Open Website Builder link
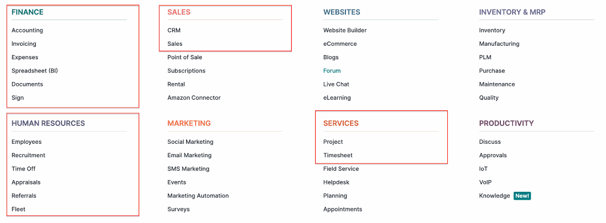Screen dimensions: 606x223 [x=345, y=31]
